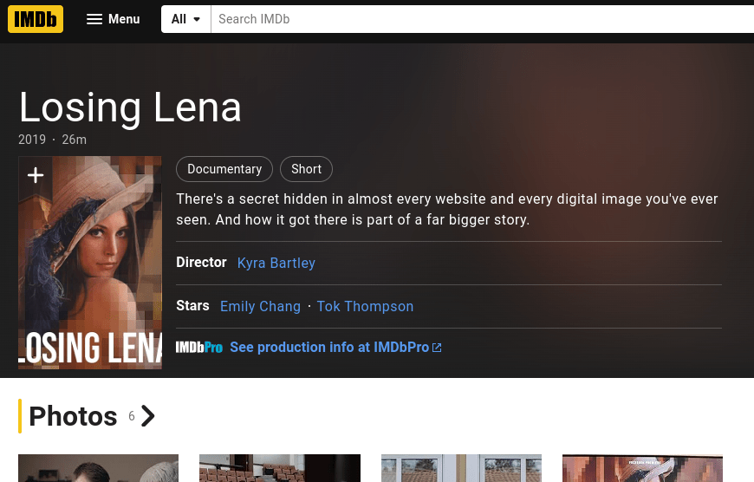Open Emily Chang's profile
This screenshot has width=754, height=482.
point(260,306)
